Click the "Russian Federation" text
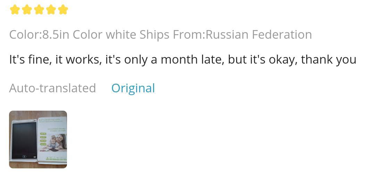 point(259,35)
